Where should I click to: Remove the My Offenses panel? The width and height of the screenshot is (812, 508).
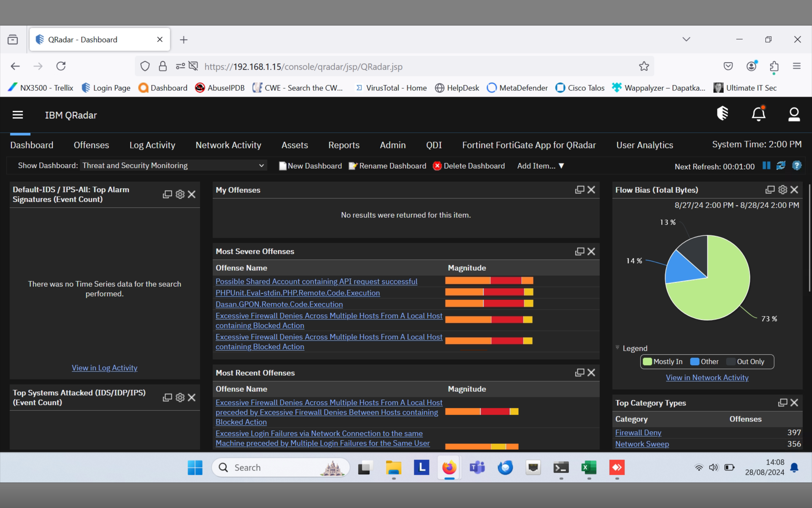tap(592, 190)
